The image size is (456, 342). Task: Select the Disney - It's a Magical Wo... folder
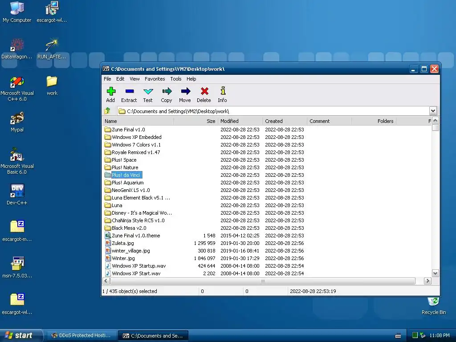click(138, 212)
